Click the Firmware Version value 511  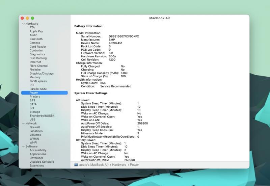111,53
